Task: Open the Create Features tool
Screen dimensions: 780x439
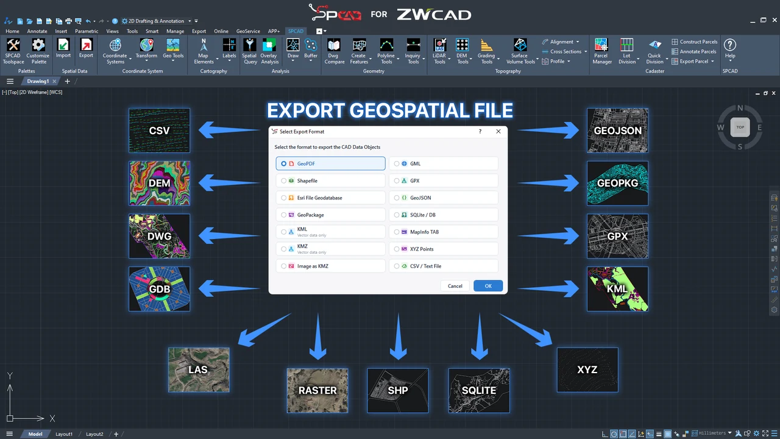Action: pyautogui.click(x=359, y=51)
